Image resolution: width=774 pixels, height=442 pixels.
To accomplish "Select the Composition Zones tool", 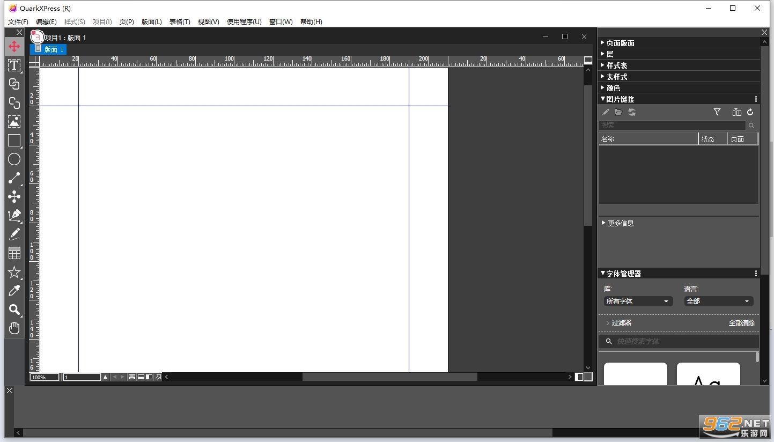I will pos(14,197).
